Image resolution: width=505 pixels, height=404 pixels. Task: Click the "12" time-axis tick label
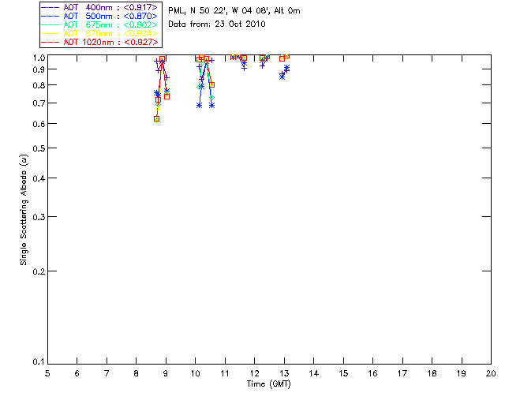[254, 373]
